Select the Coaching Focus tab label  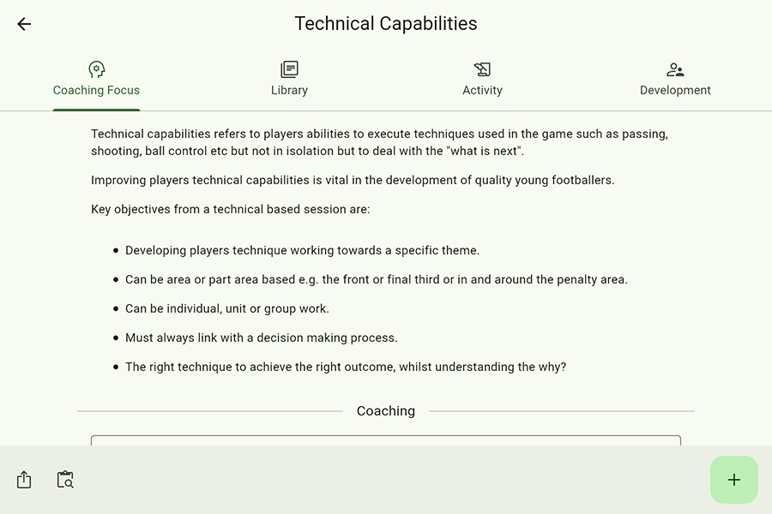point(96,90)
